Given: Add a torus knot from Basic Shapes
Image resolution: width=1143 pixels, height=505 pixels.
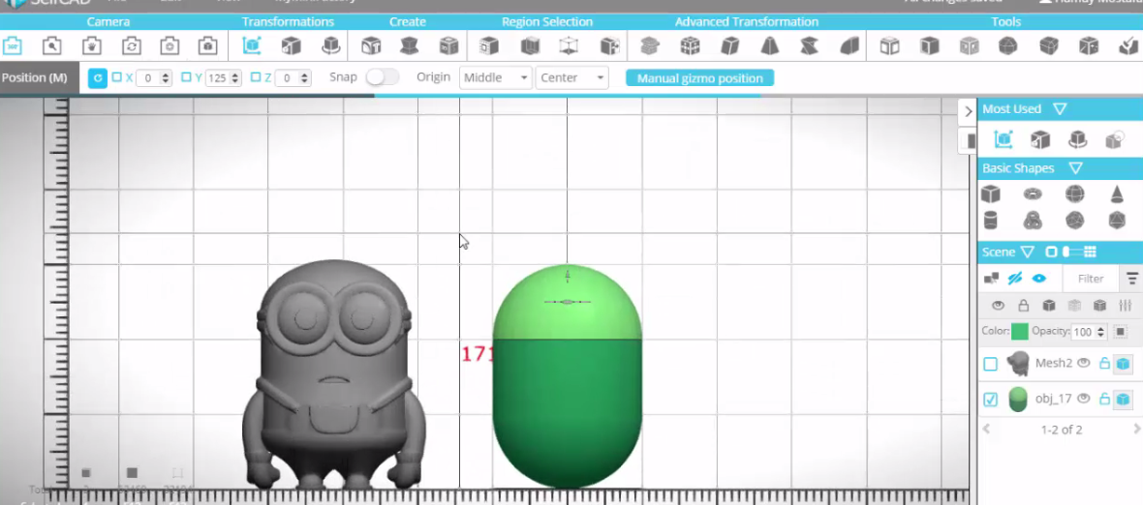Looking at the screenshot, I should (x=1033, y=220).
